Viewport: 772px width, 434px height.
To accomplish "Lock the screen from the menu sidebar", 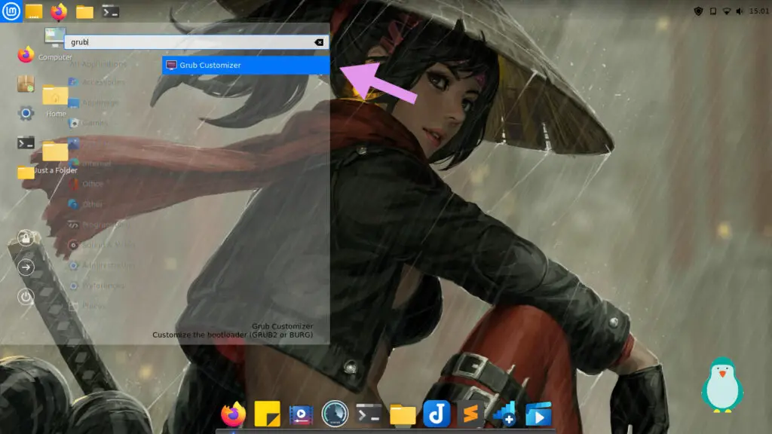I will 26,238.
